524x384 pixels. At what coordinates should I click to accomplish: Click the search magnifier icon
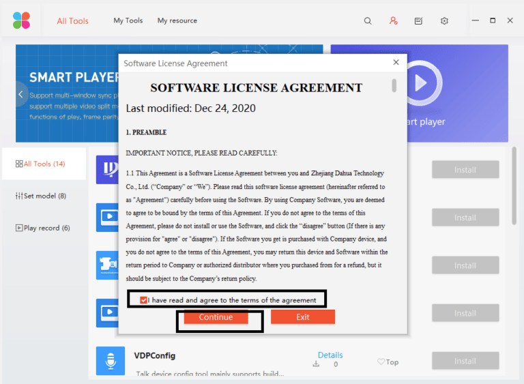coord(368,21)
